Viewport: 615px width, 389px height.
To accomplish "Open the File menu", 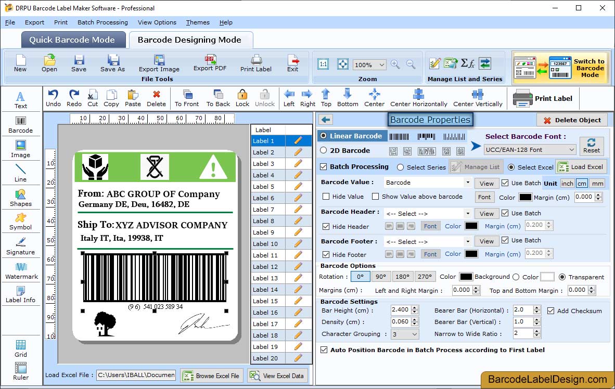I will click(x=10, y=22).
